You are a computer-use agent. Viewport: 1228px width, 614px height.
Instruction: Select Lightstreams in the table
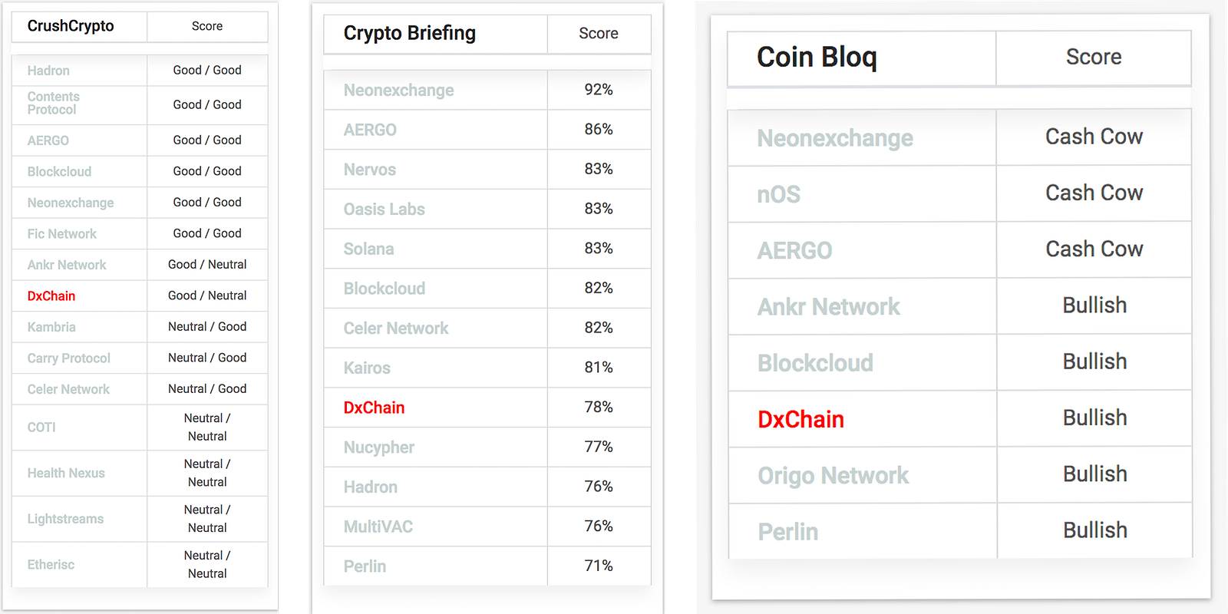(x=65, y=519)
